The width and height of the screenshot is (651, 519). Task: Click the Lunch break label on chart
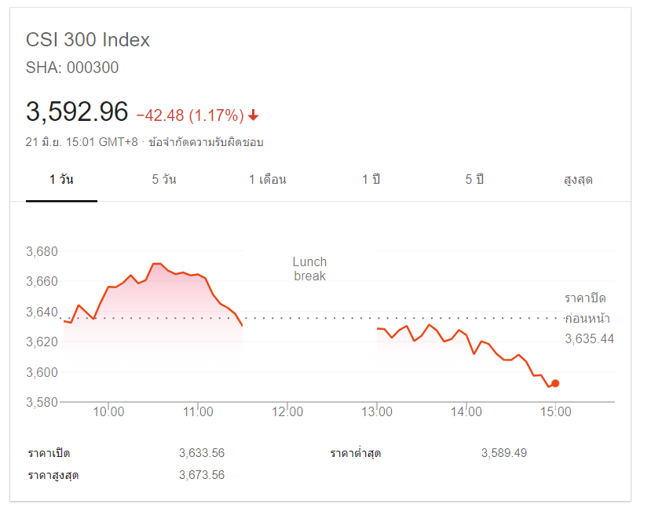pyautogui.click(x=309, y=269)
